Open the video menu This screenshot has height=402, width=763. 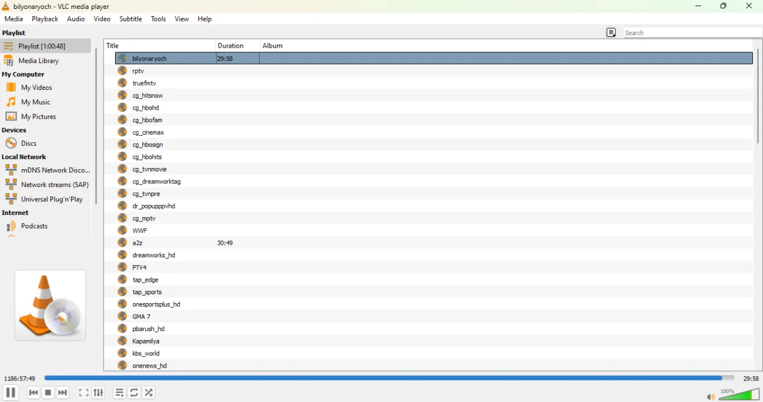[x=102, y=19]
